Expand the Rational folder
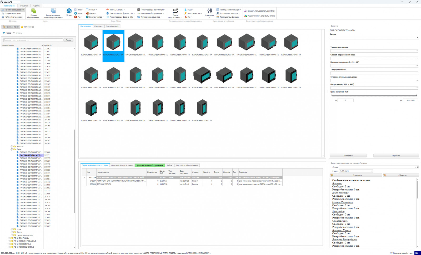Image resolution: width=421 pixels, height=255 pixels. (x=12, y=146)
